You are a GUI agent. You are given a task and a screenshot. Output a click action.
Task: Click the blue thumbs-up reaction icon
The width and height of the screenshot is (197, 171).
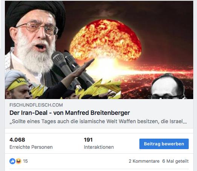tap(12, 161)
